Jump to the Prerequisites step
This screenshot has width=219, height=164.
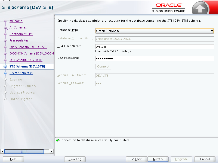19,40
